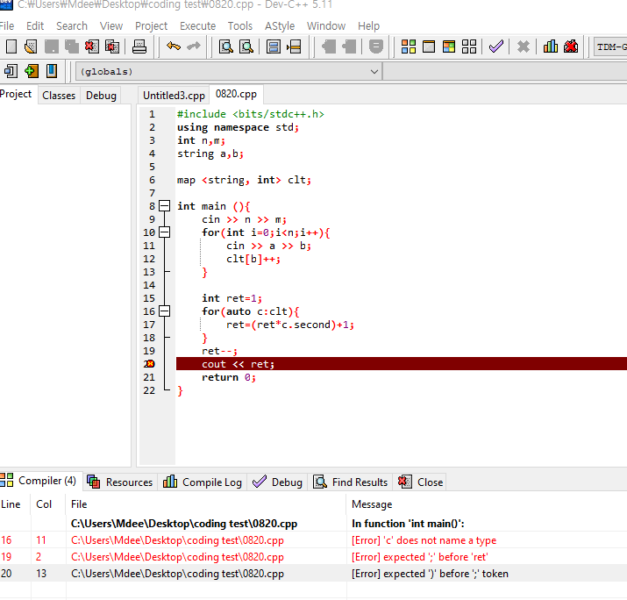Collapse the auto for loop fold at line 16

click(x=164, y=311)
